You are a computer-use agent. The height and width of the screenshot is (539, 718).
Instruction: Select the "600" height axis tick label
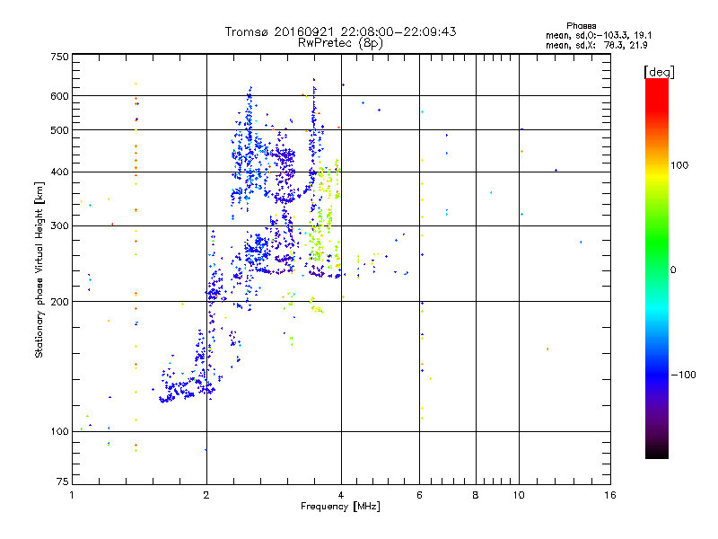59,96
